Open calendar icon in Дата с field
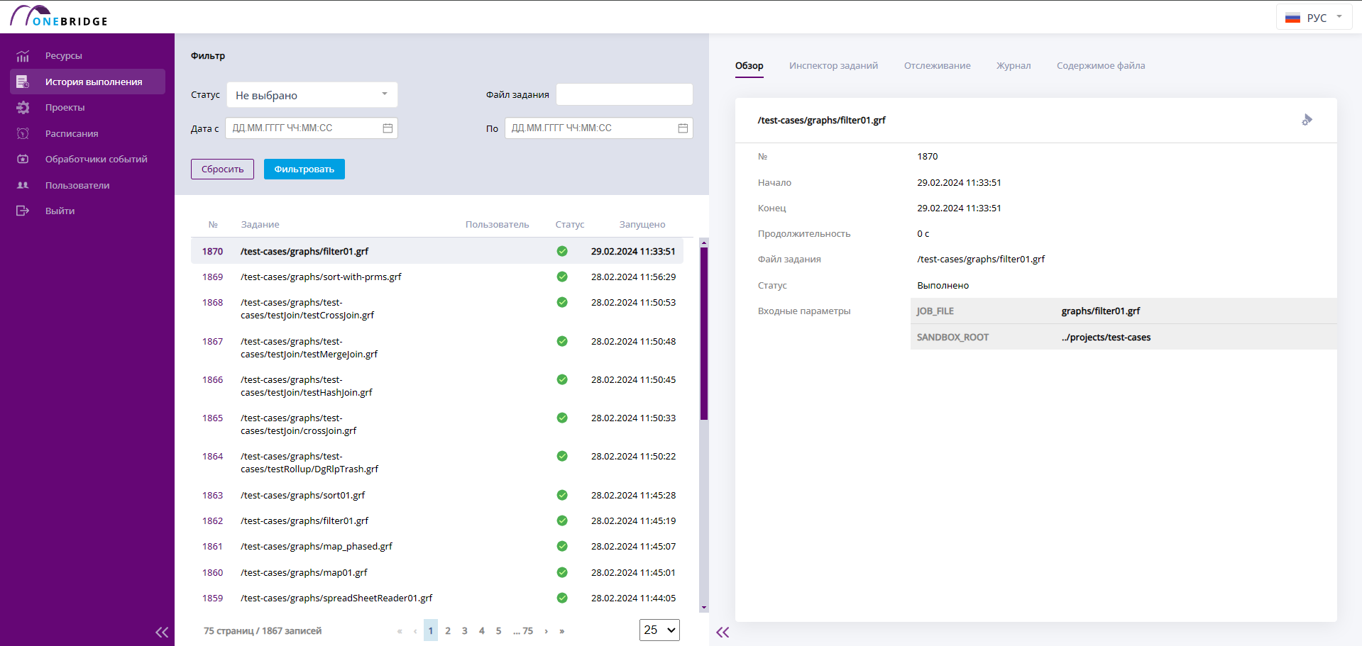1362x646 pixels. click(388, 128)
